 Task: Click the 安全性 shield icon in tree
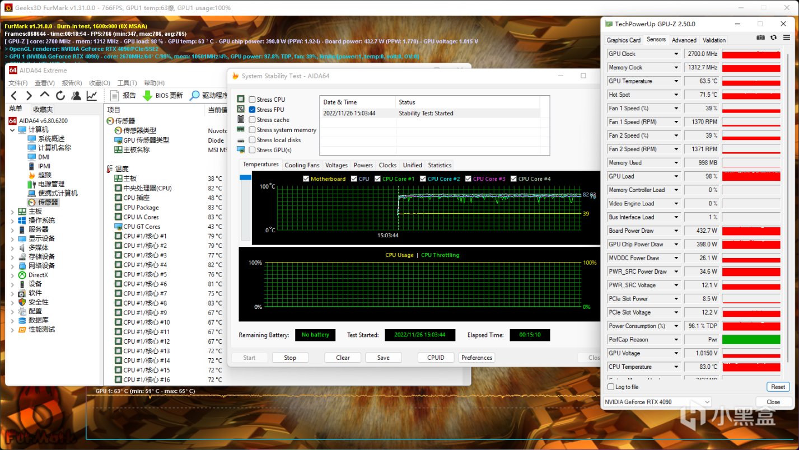click(x=22, y=302)
